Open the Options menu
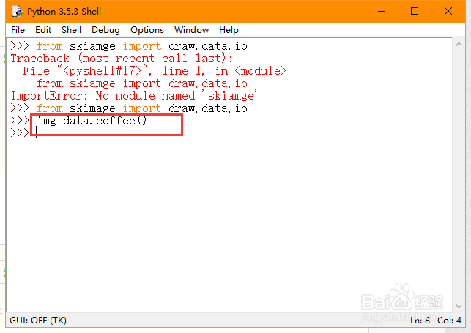Screen dimensions: 471x333 147,30
